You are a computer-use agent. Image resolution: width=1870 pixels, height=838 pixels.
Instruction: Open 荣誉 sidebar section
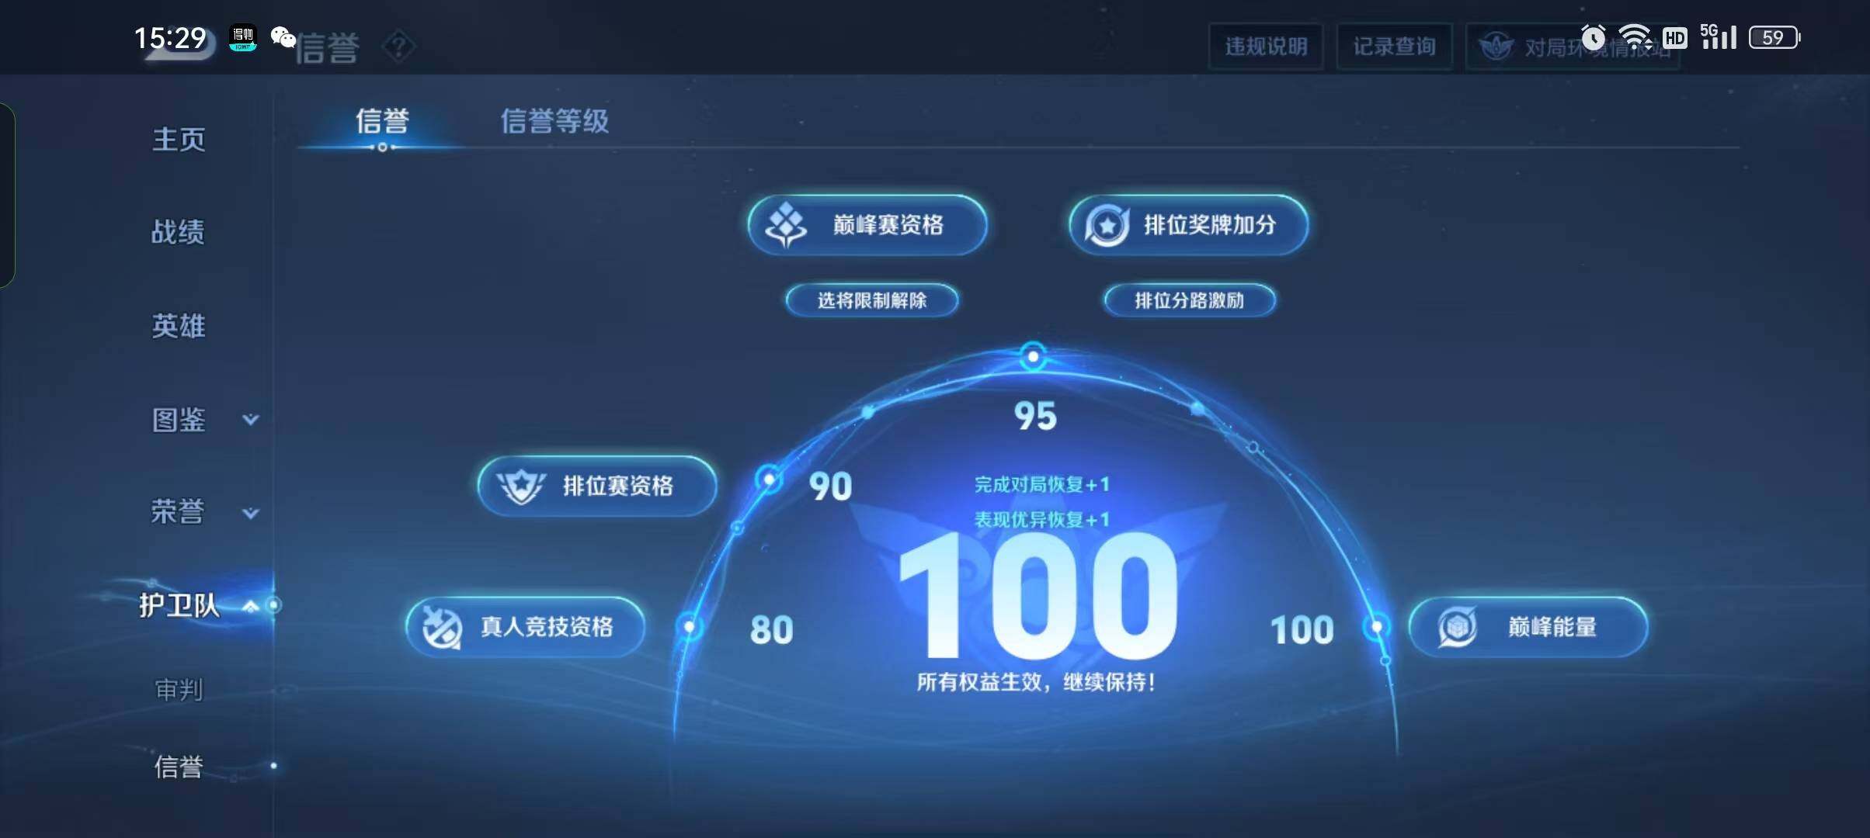178,512
